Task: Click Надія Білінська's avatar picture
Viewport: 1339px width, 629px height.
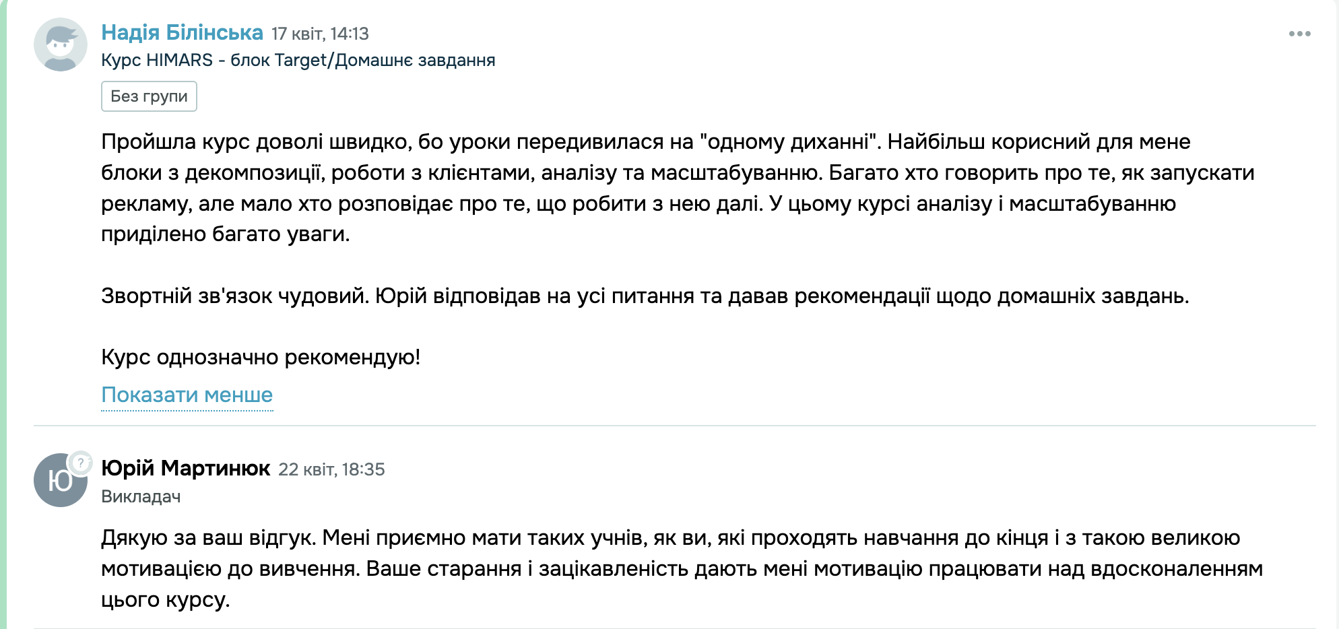Action: tap(61, 44)
